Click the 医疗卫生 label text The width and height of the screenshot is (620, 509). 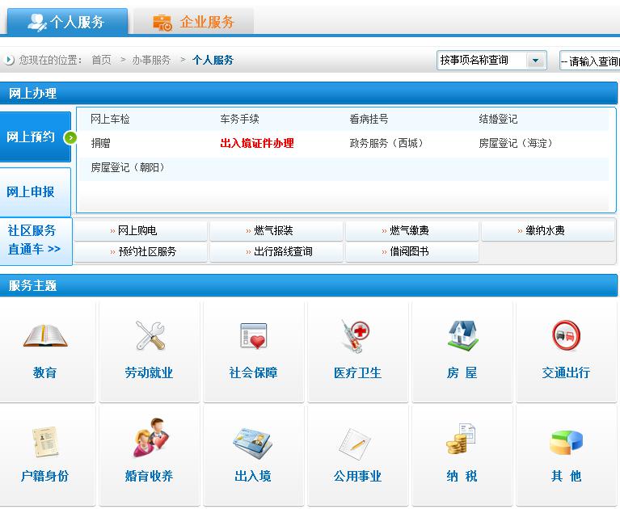click(358, 372)
